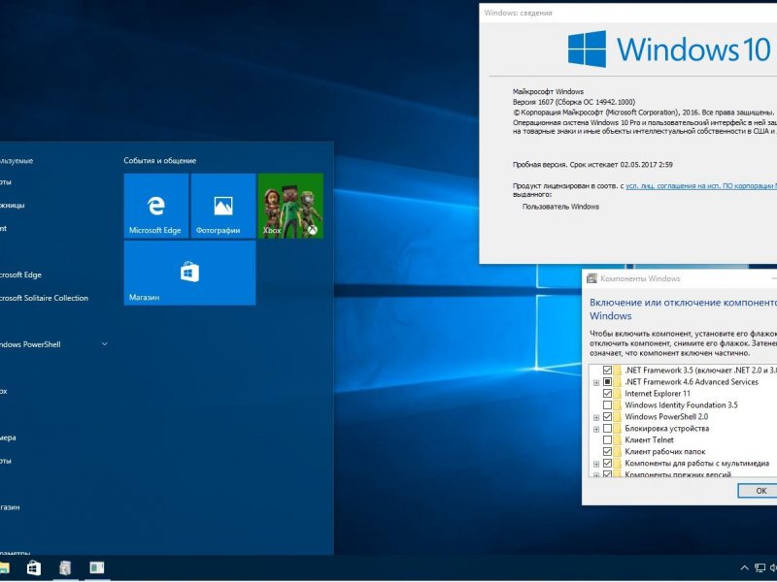777x582 pixels.
Task: Click the Майкрософт Windows text line
Action: pos(548,91)
